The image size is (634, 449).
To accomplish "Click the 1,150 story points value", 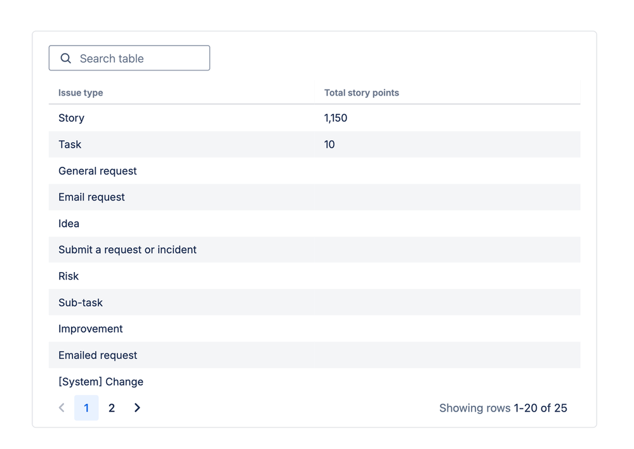I will click(x=336, y=118).
